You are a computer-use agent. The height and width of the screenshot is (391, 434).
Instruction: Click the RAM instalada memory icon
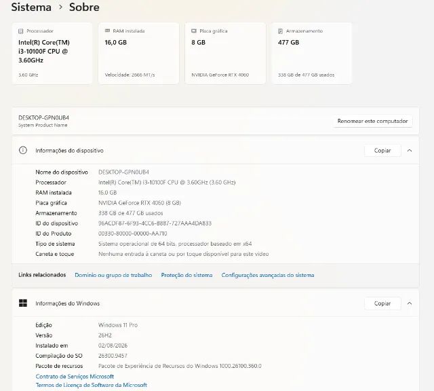click(x=107, y=31)
